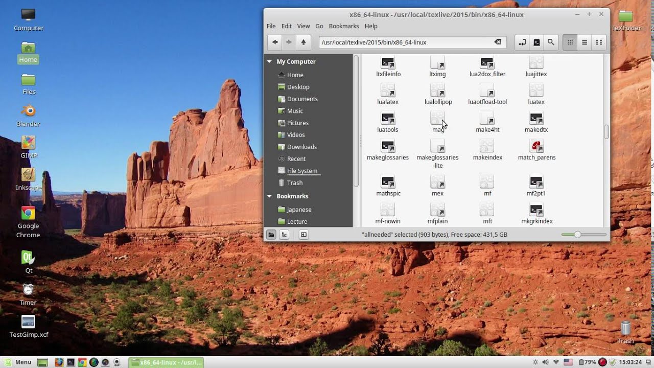The height and width of the screenshot is (368, 654).
Task: Open the Google Chrome desktop icon
Action: click(28, 213)
